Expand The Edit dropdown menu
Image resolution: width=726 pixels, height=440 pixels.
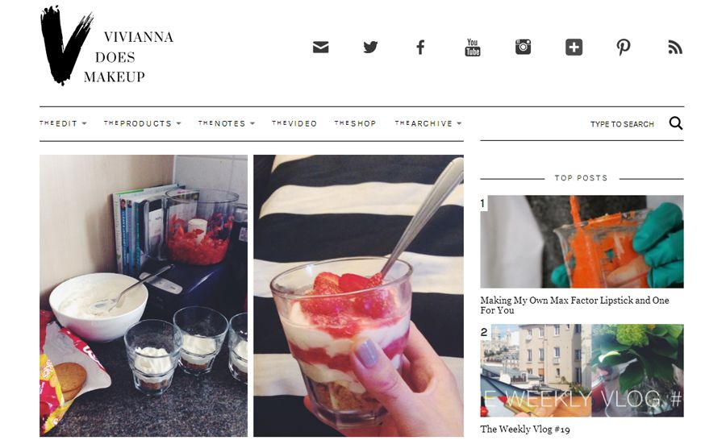pyautogui.click(x=63, y=123)
